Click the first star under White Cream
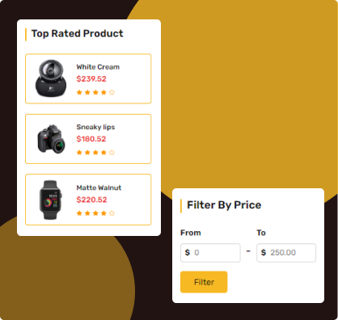This screenshot has width=338, height=320. click(x=79, y=92)
